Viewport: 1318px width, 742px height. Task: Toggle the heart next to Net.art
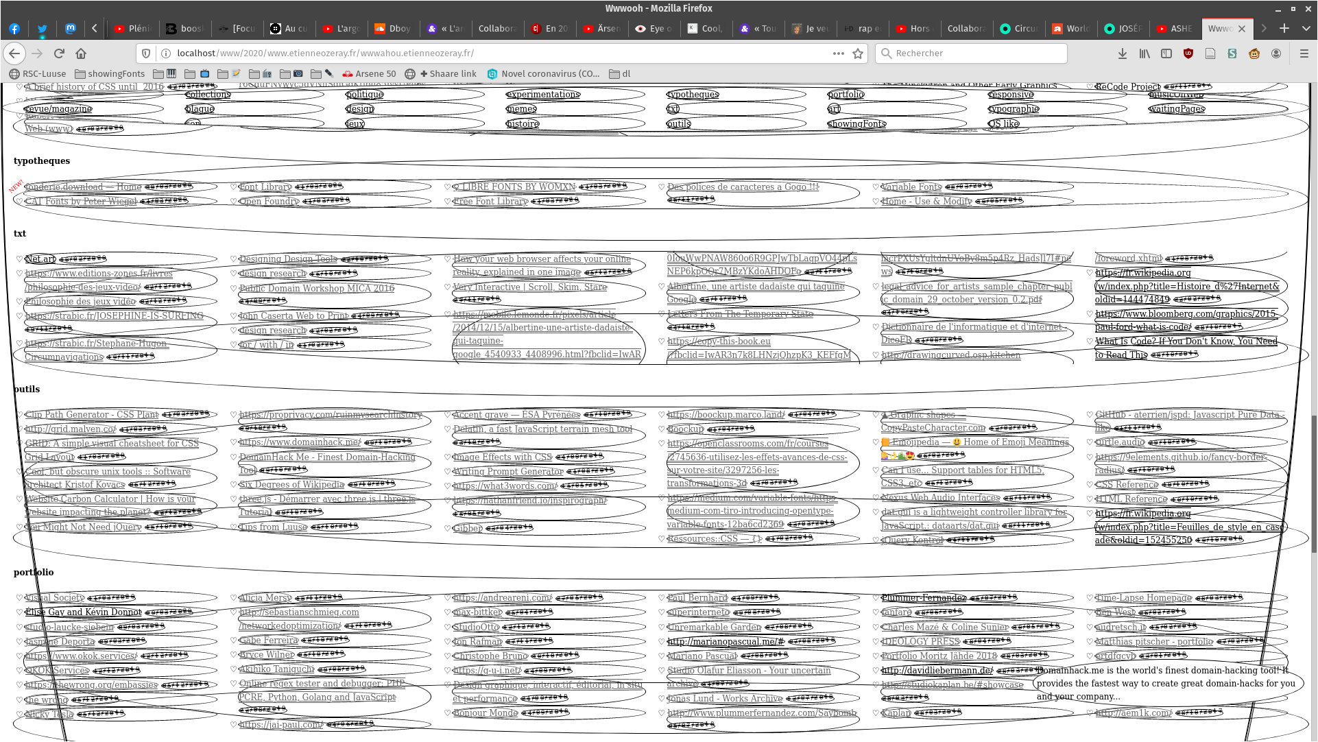pos(19,259)
